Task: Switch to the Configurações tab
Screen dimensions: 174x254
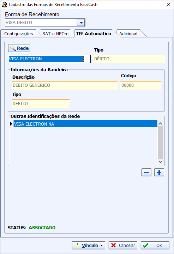Action: click(19, 34)
